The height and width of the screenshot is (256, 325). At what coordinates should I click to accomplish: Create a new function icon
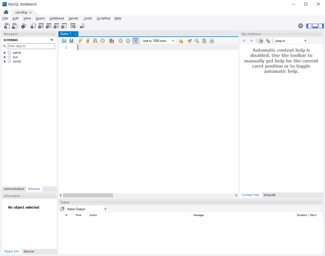tap(64, 26)
